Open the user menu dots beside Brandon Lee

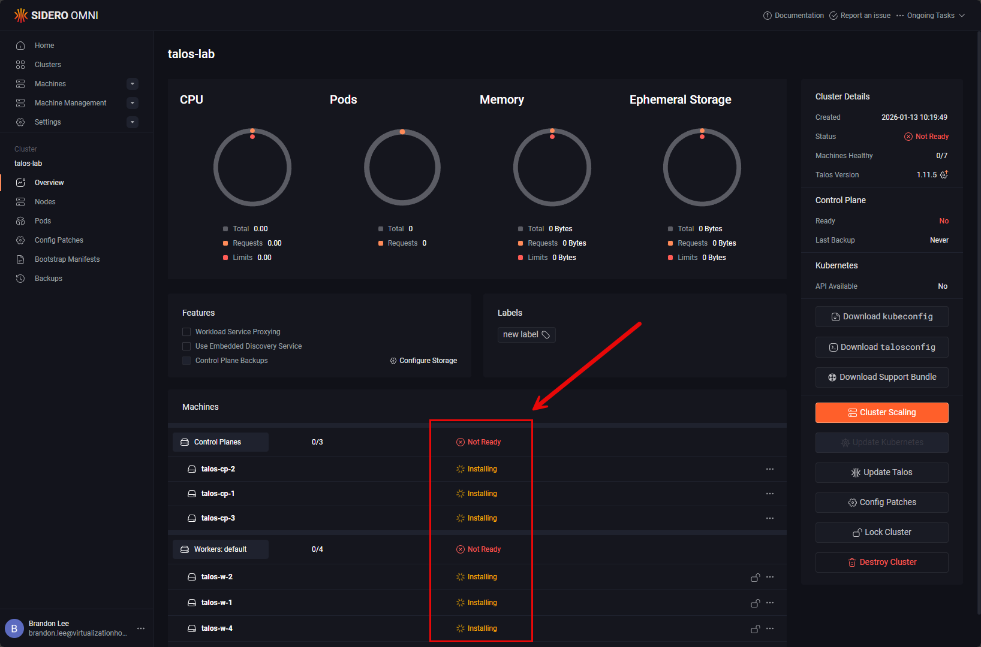(141, 628)
